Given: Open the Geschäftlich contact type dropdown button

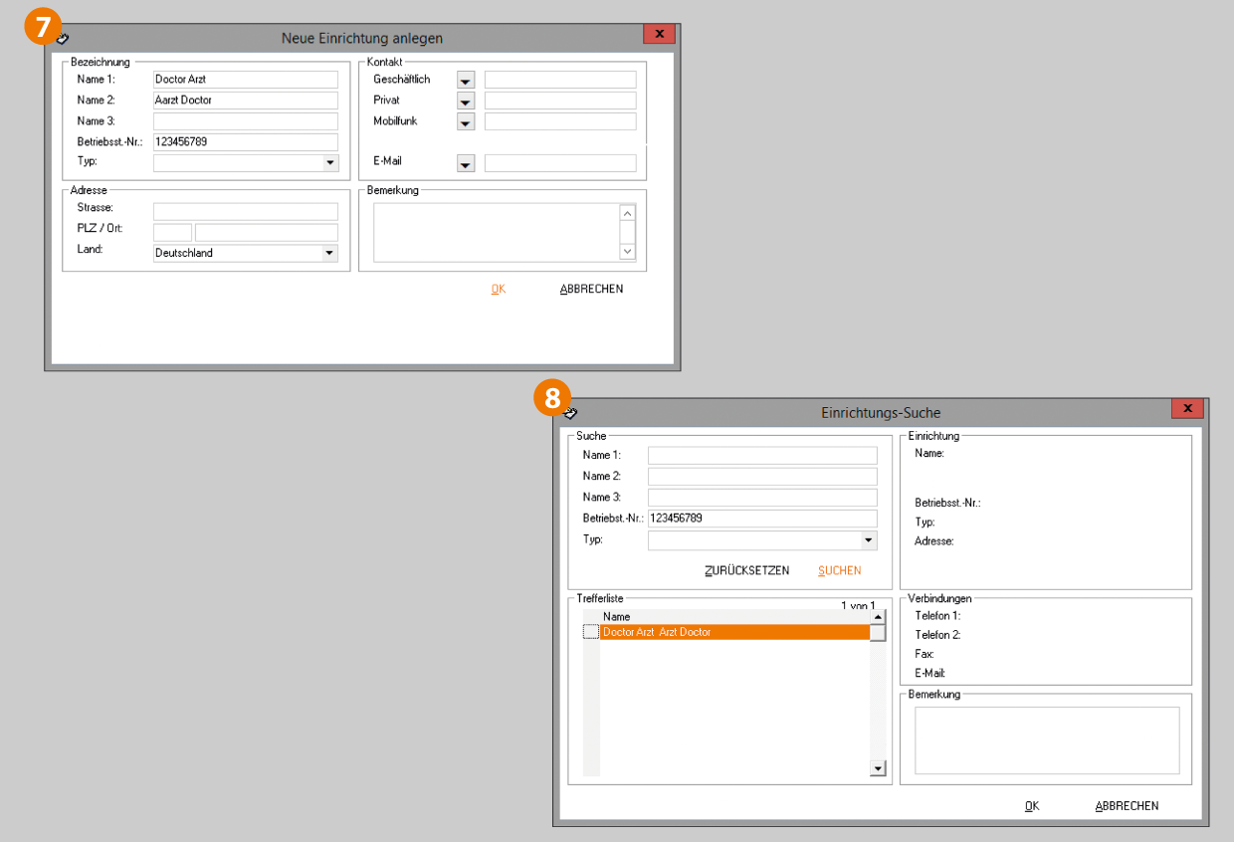Looking at the screenshot, I should pyautogui.click(x=466, y=81).
